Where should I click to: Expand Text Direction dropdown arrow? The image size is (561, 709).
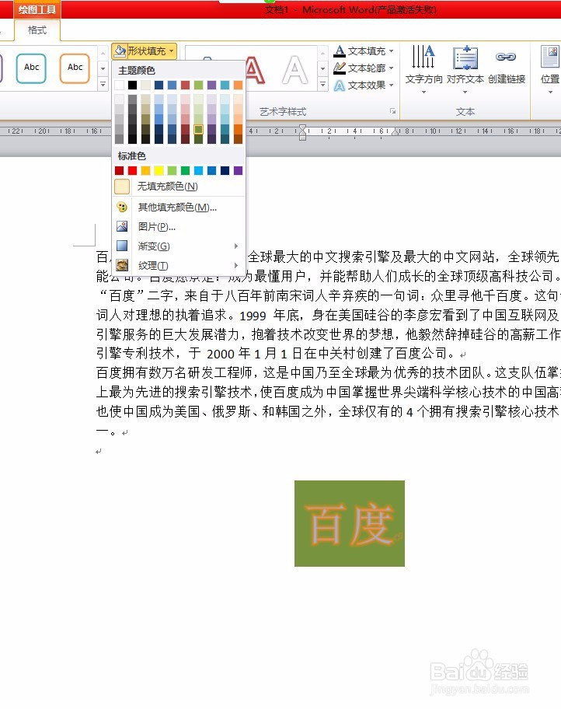click(x=423, y=93)
